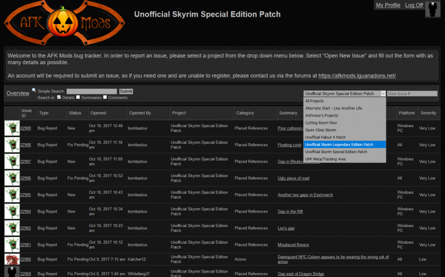Pick Cutting Room Floor from the dropdown
Image resolution: width=445 pixels, height=277 pixels.
(x=344, y=123)
